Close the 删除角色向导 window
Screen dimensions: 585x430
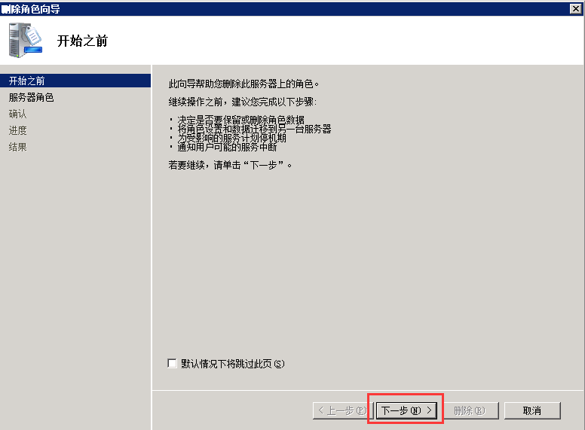pos(576,8)
